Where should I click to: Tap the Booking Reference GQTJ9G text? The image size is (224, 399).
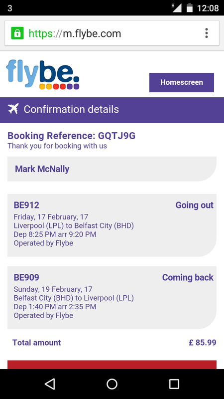(x=71, y=136)
